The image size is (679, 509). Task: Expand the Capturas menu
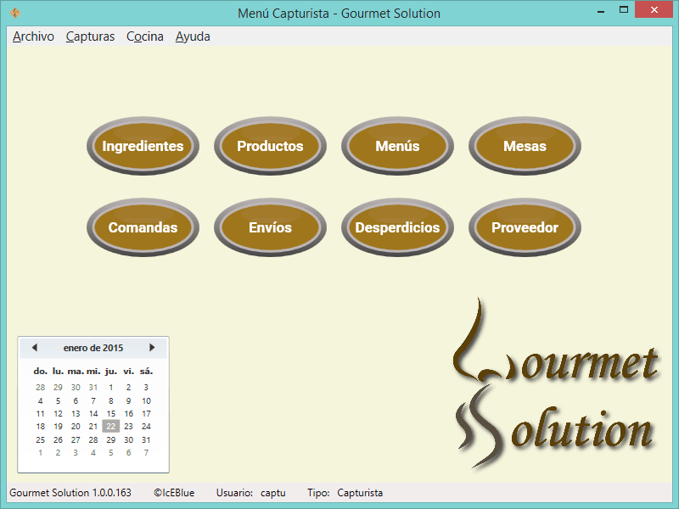click(90, 36)
